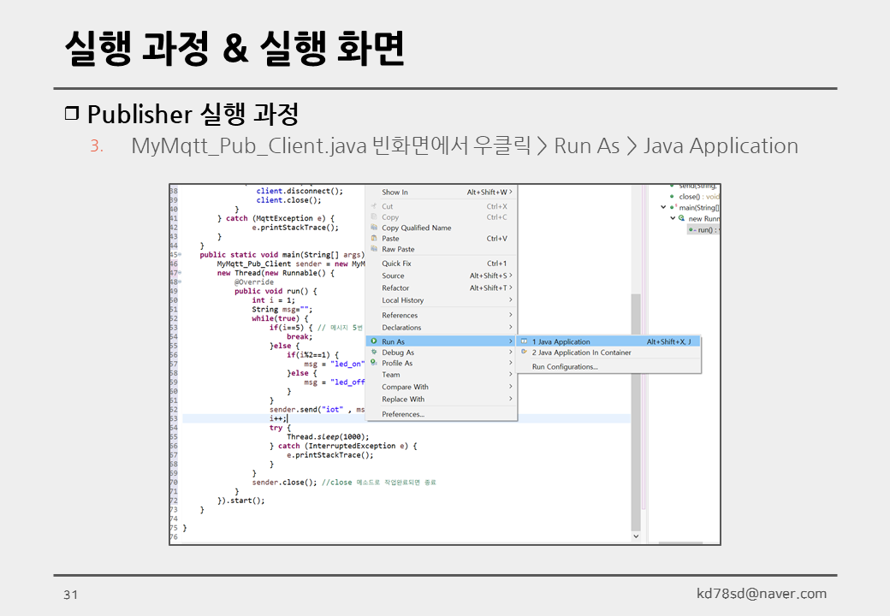Collapse the new Runnable node in Outline
The height and width of the screenshot is (616, 890).
click(673, 218)
